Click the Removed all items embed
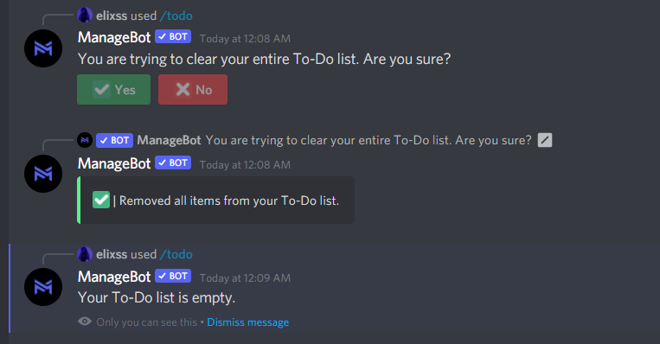Screen dimensions: 660x344 215,201
